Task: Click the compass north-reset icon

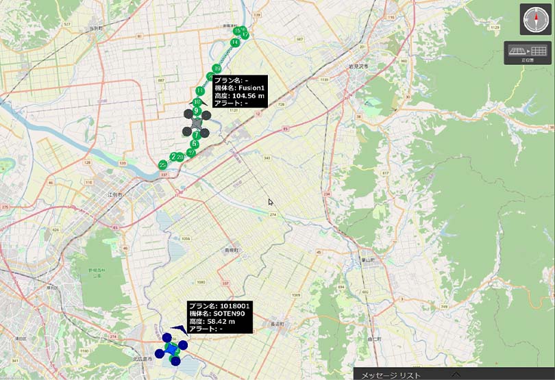Action: 534,19
